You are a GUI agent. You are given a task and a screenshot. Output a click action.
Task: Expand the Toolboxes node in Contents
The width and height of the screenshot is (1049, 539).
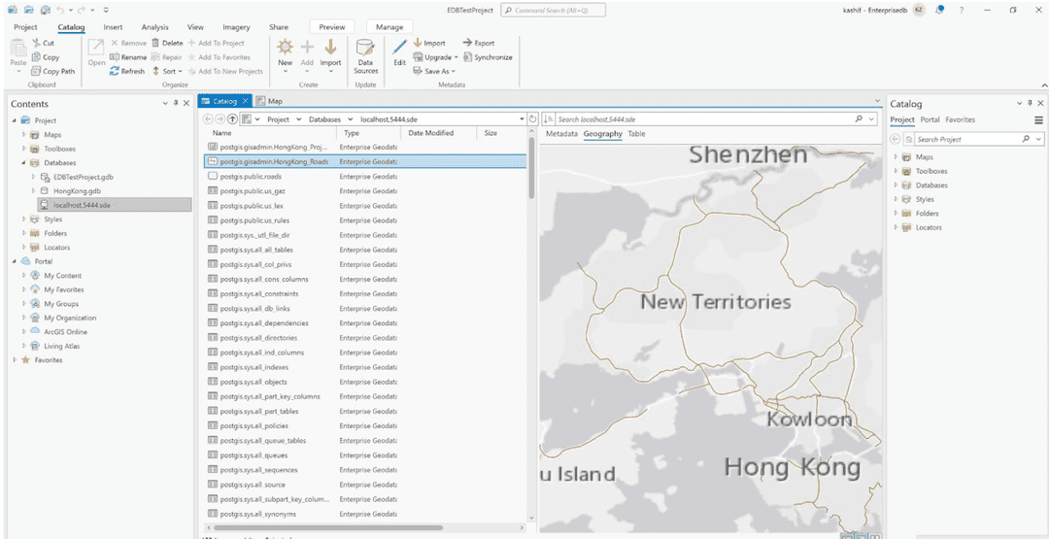[x=24, y=150]
